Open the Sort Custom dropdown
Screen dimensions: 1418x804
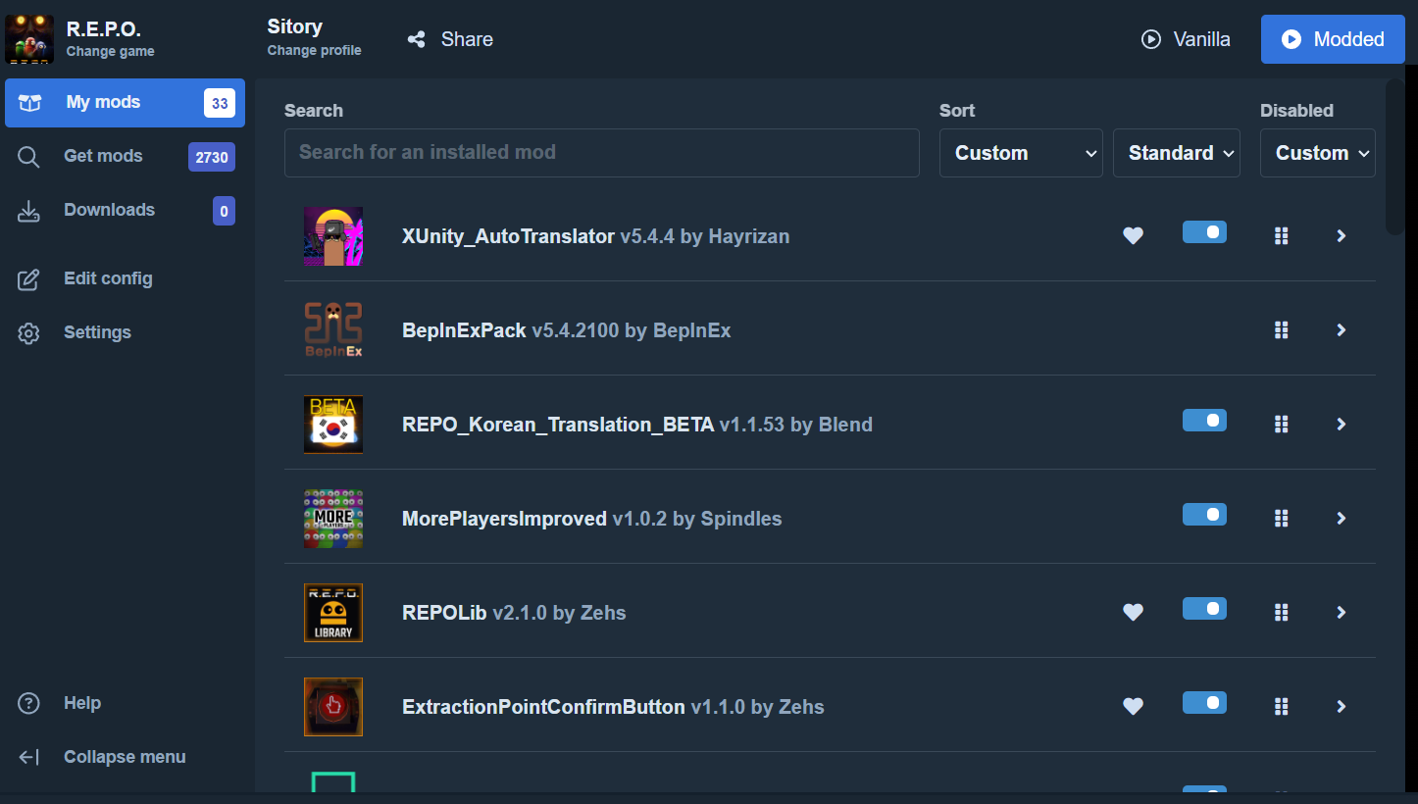pos(1021,153)
